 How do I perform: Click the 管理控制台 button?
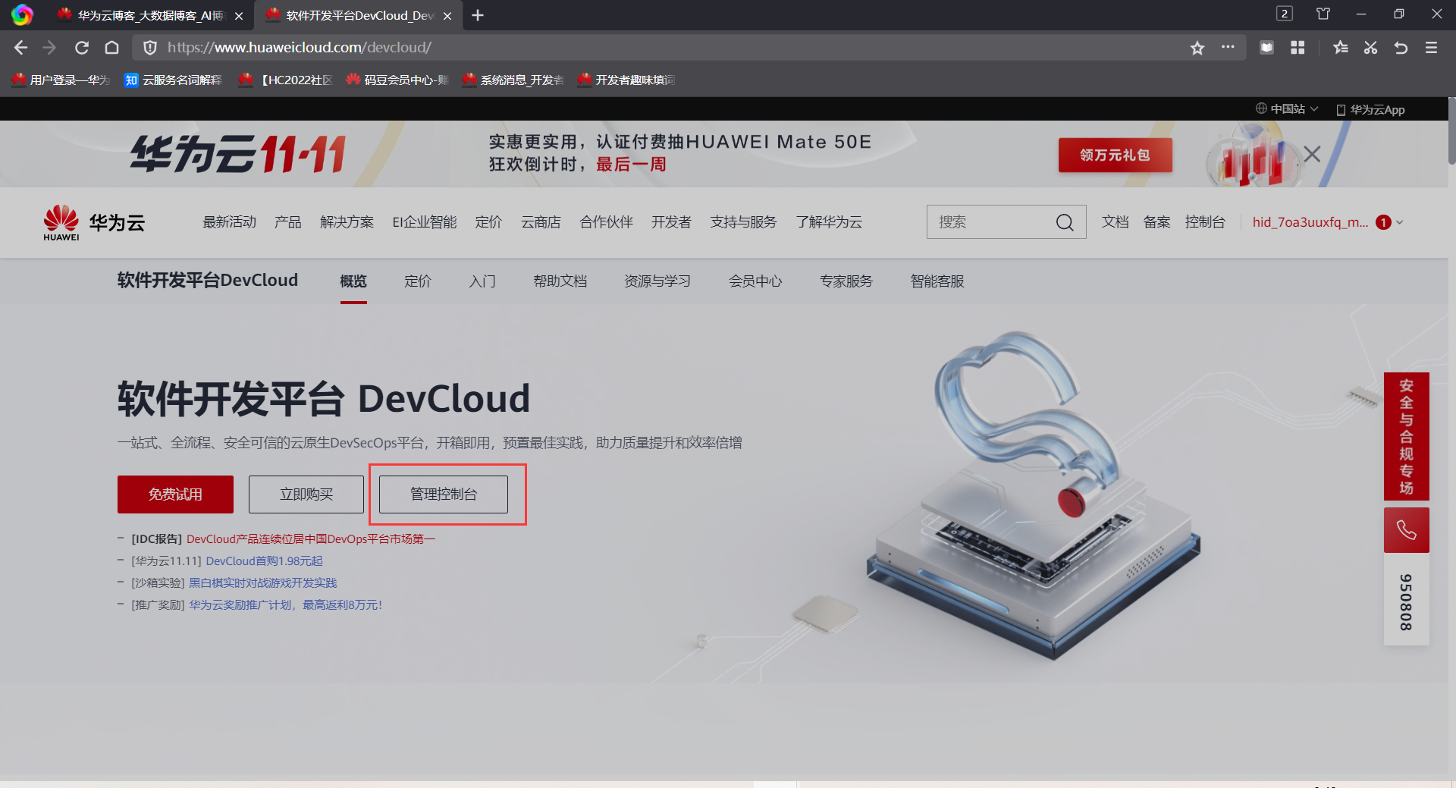(x=444, y=494)
